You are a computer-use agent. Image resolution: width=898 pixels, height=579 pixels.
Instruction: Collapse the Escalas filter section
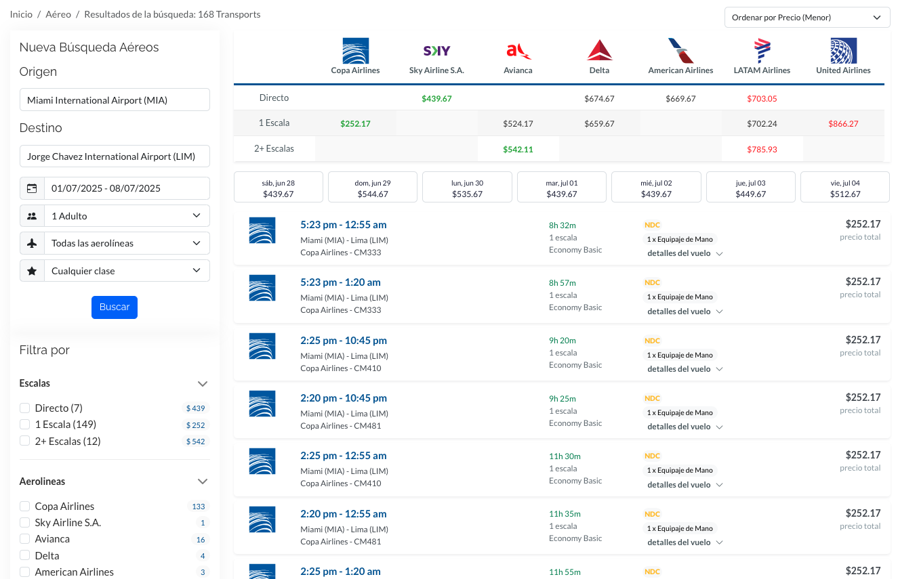point(202,384)
